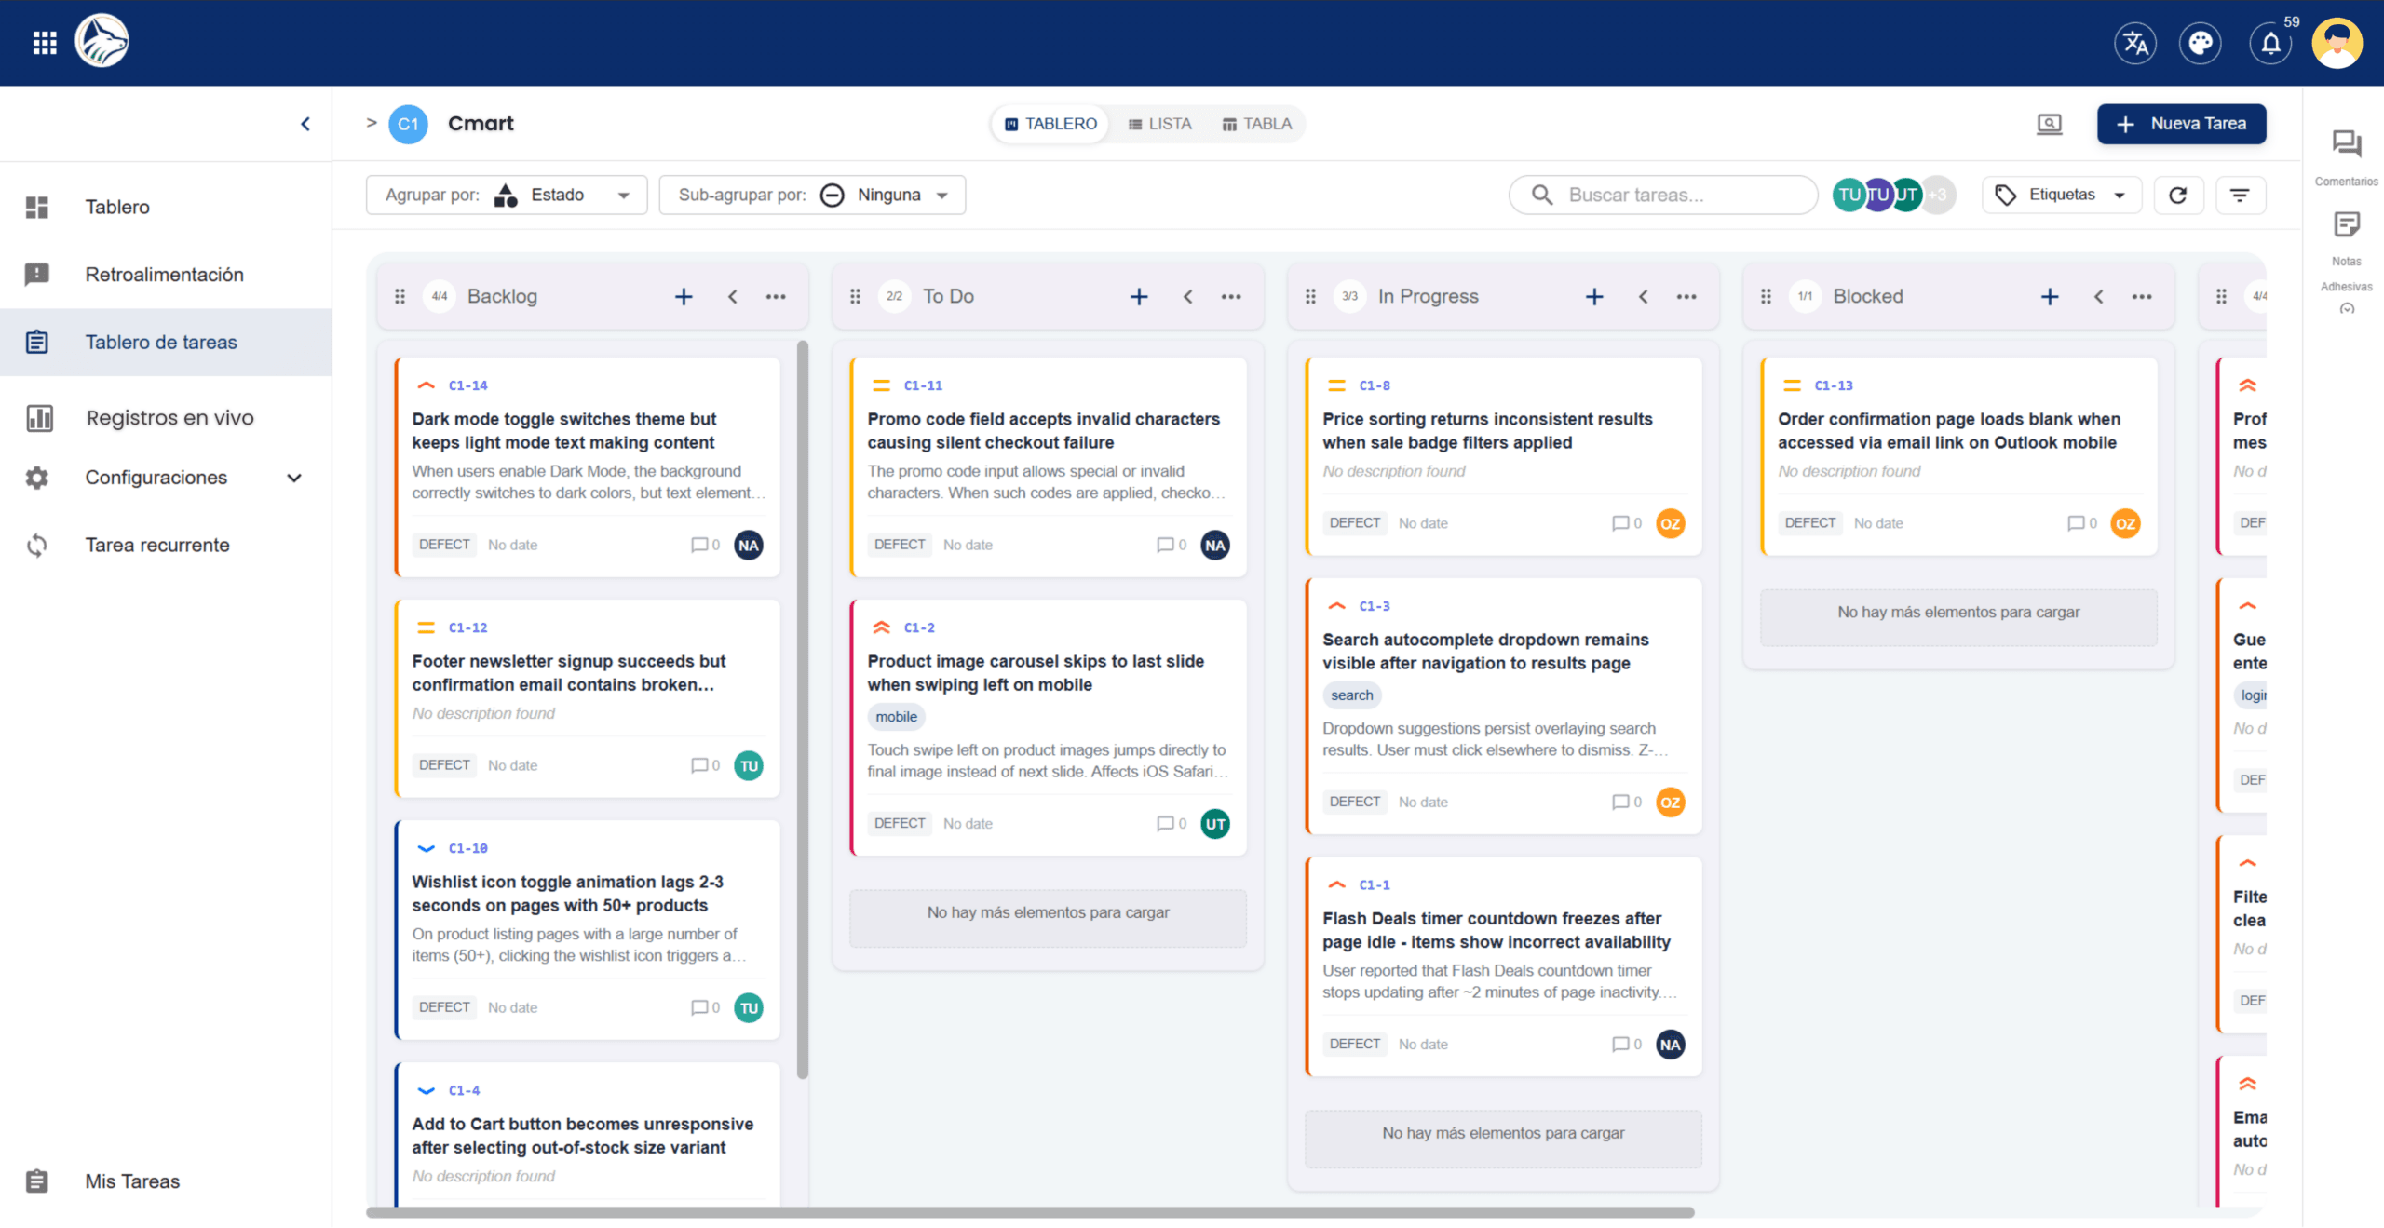2384x1228 pixels.
Task: Refresh the task board
Action: pos(2177,195)
